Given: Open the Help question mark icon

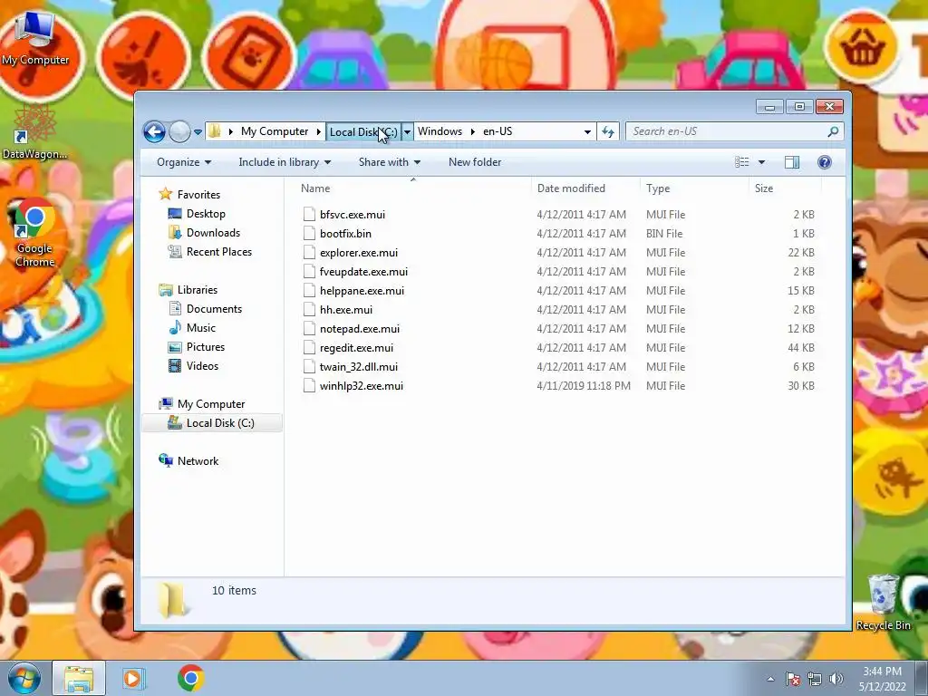Looking at the screenshot, I should coord(825,162).
